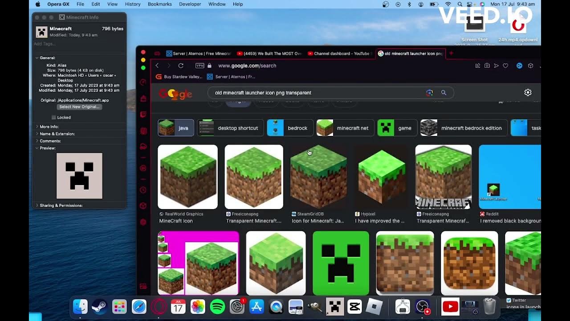The height and width of the screenshot is (321, 570).
Task: Open the Trash in the Dock
Action: pyautogui.click(x=489, y=307)
